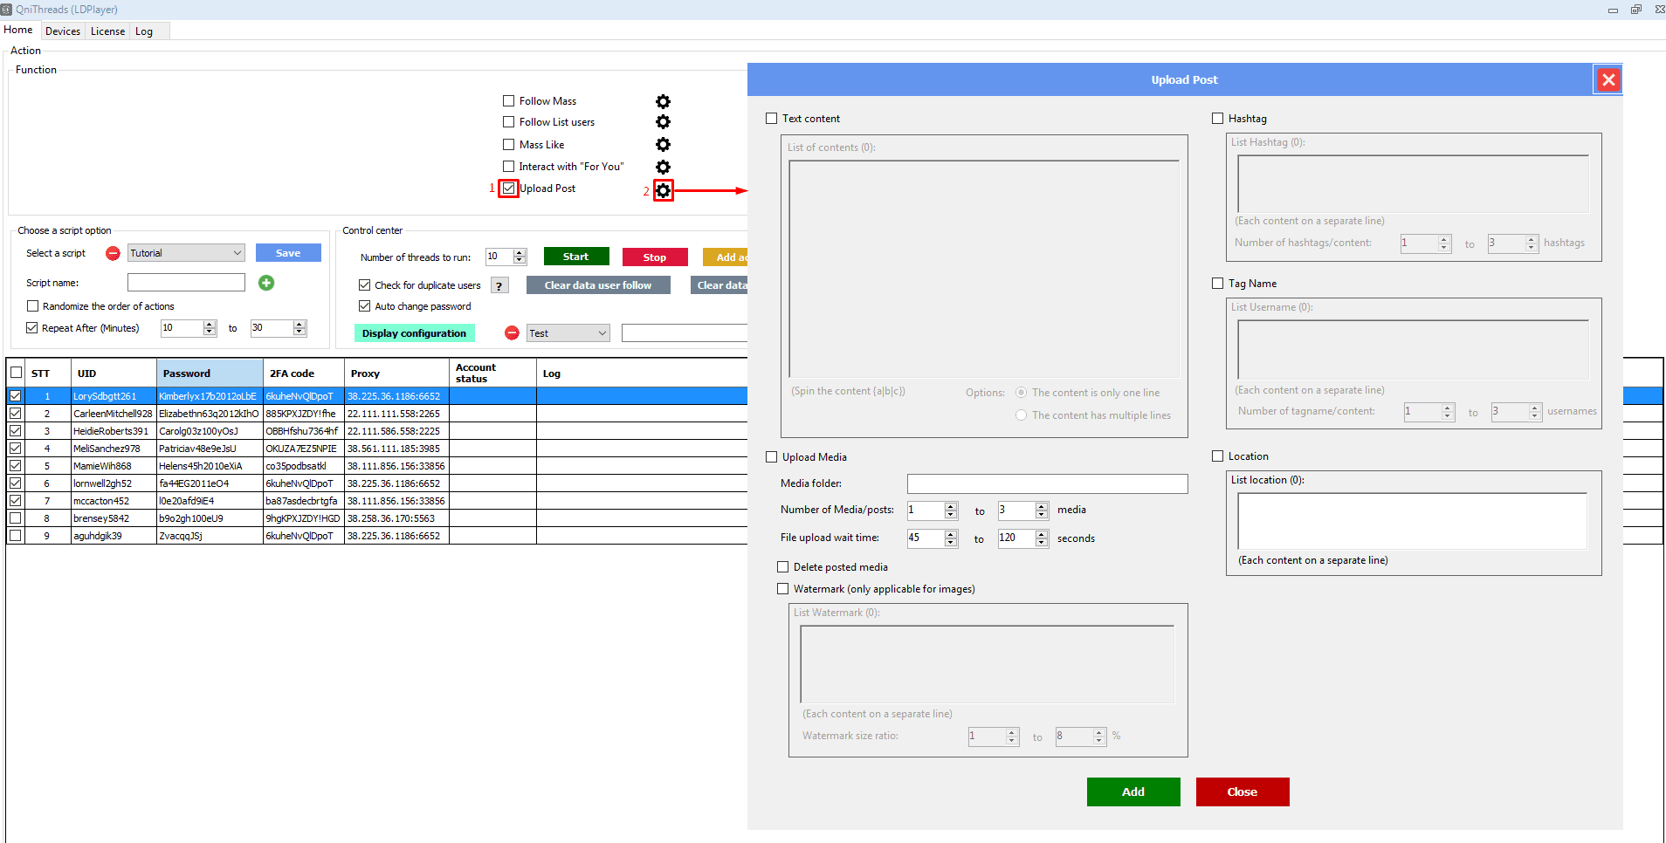Switch to the Devices tab
Screen dimensions: 1666x843
click(x=63, y=31)
